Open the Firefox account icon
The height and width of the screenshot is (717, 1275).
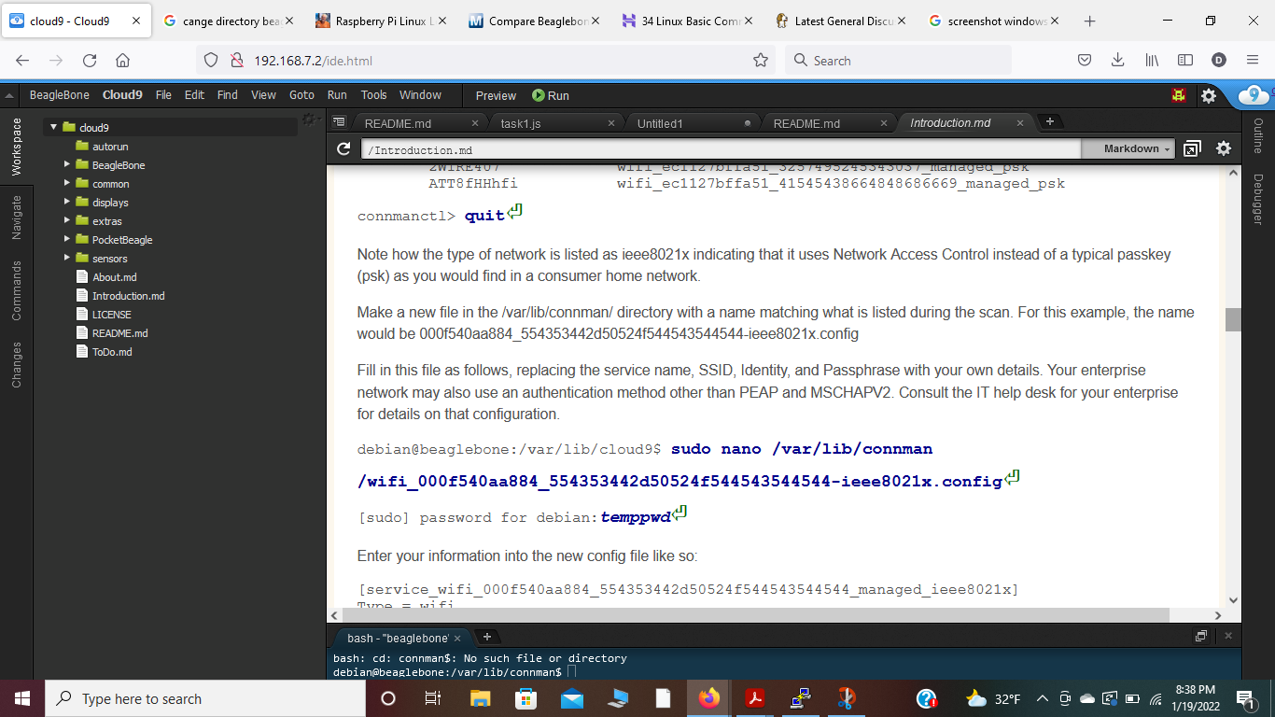(x=1218, y=60)
